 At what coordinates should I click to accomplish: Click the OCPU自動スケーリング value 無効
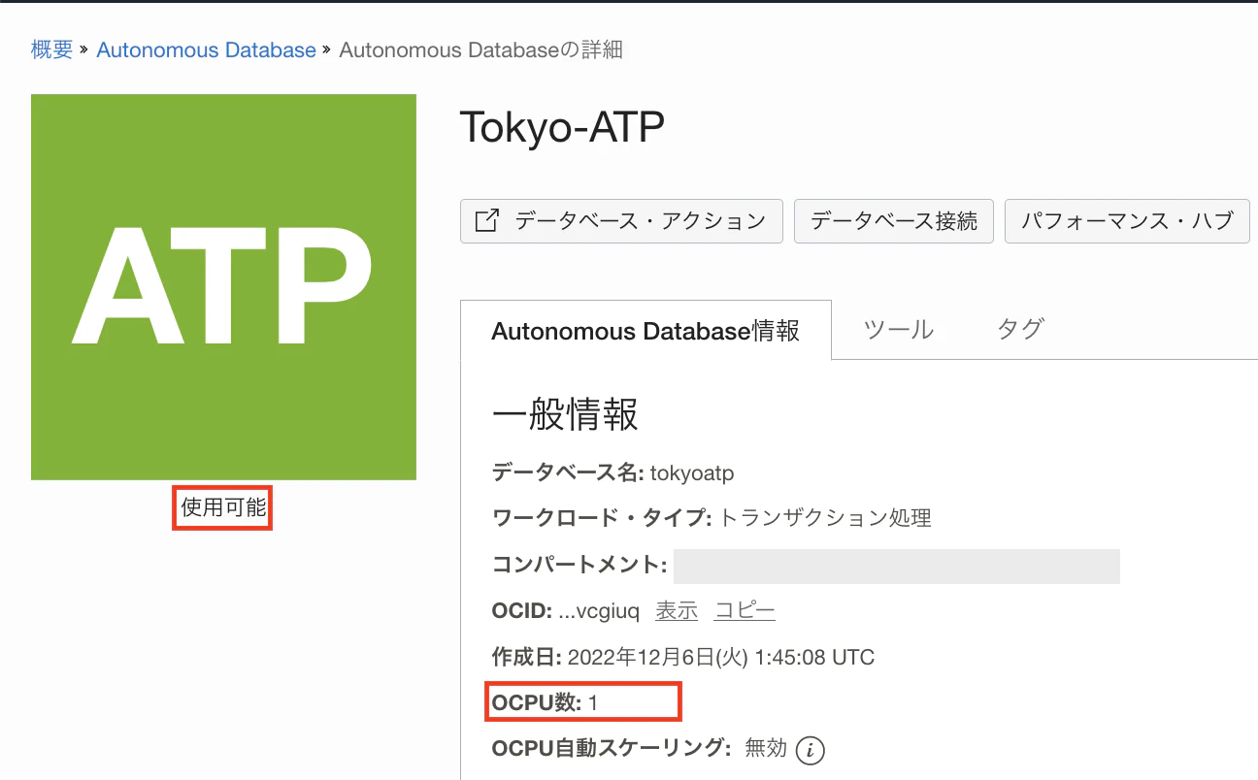[766, 749]
